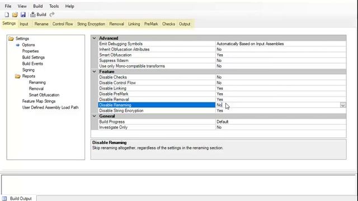Click the Settings root folder icon
This screenshot has width=358, height=201.
[x=11, y=39]
